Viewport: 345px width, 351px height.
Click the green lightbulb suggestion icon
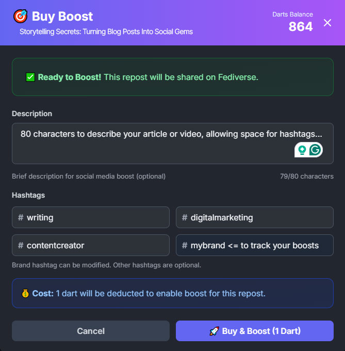302,150
